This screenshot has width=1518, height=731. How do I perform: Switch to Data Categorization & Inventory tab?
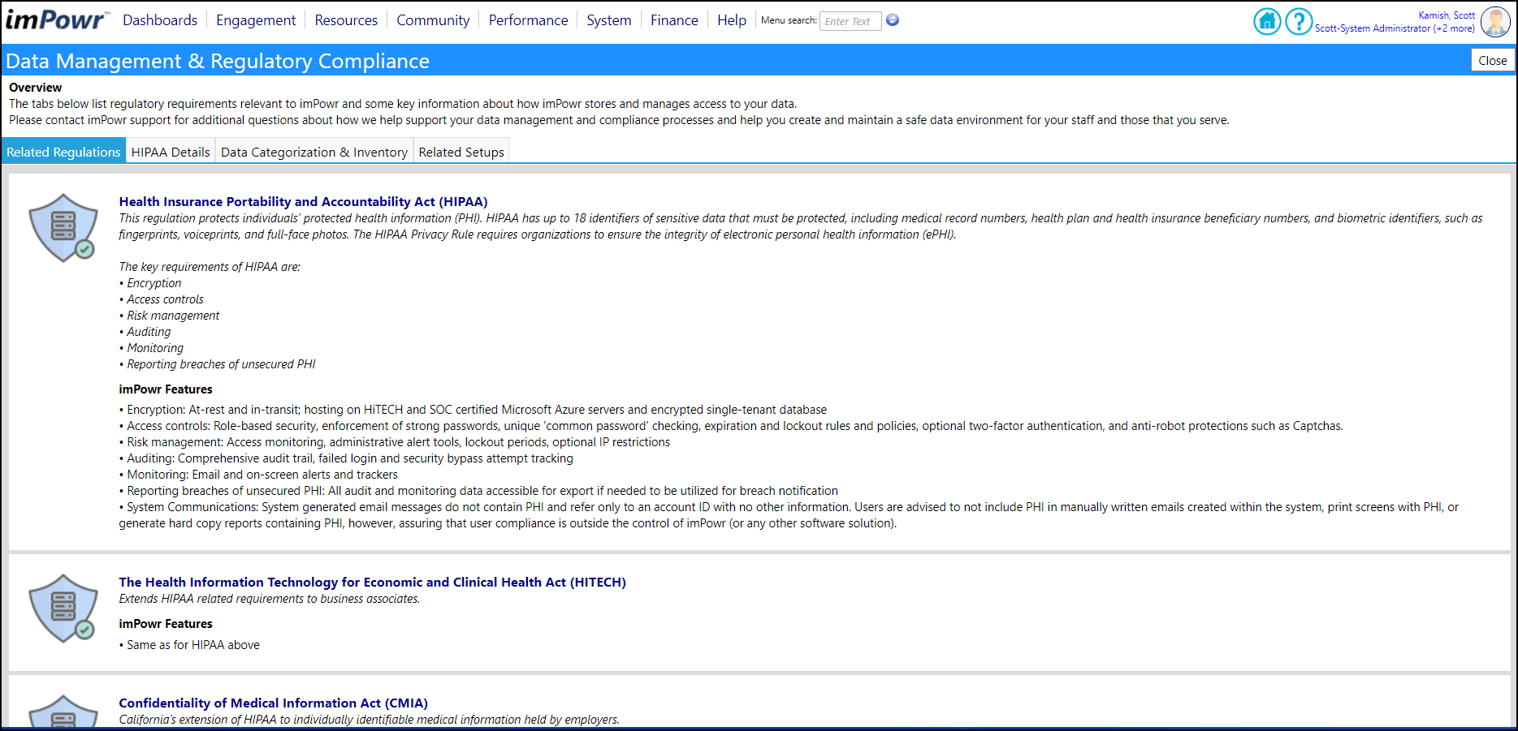coord(314,152)
